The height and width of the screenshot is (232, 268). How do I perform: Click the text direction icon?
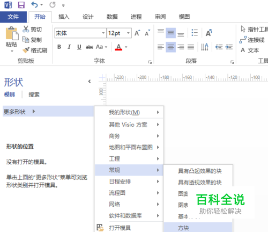[205, 47]
